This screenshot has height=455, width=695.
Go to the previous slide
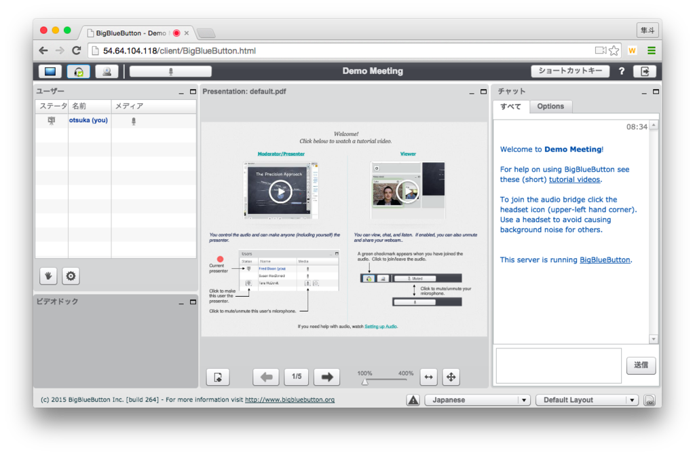tap(266, 377)
